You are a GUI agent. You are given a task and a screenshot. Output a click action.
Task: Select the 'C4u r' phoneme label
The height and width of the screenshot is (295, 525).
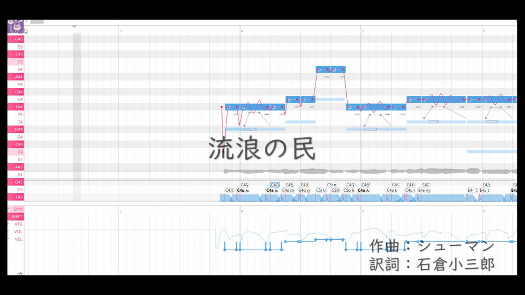click(x=410, y=190)
